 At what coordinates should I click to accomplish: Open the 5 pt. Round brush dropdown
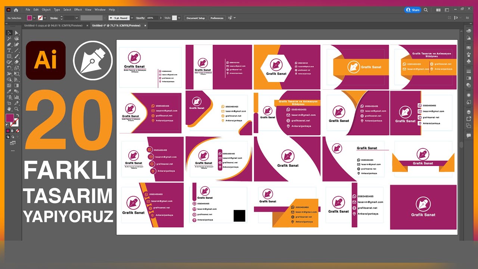(132, 18)
